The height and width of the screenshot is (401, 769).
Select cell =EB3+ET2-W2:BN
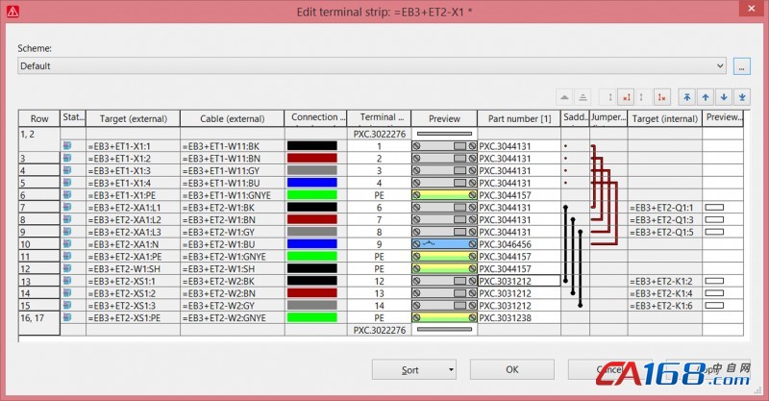tap(232, 293)
